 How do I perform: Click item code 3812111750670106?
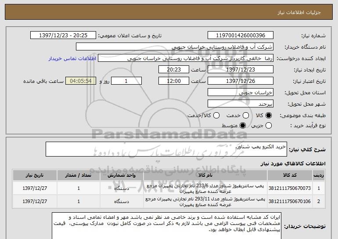click(290, 201)
